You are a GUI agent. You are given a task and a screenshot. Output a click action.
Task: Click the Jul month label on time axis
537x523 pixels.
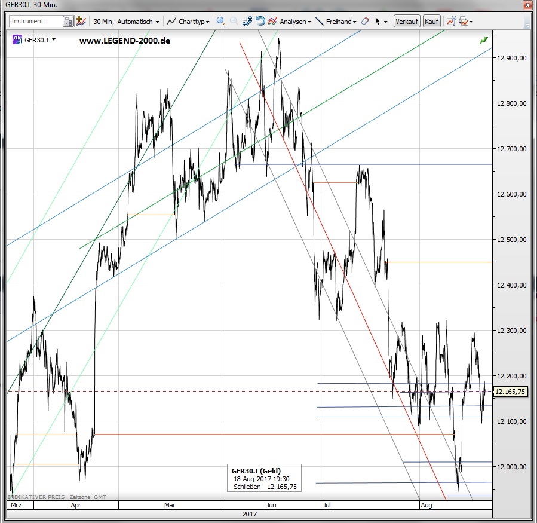pos(327,505)
